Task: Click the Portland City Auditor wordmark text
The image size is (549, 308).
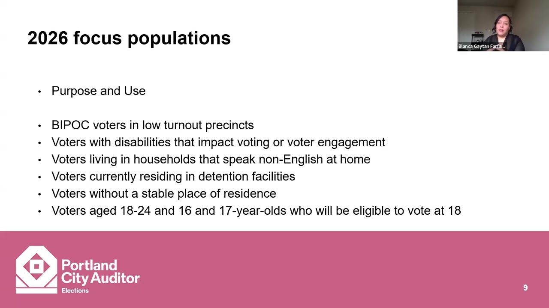Action: 100,272
